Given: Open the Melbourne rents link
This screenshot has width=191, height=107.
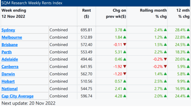Looking at the screenshot, I should point(12,37).
